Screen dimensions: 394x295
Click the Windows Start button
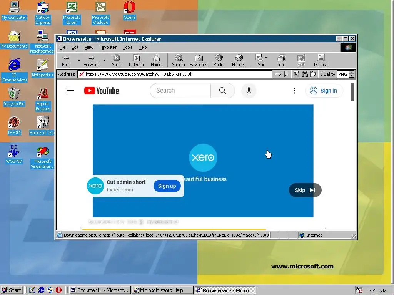click(x=12, y=290)
